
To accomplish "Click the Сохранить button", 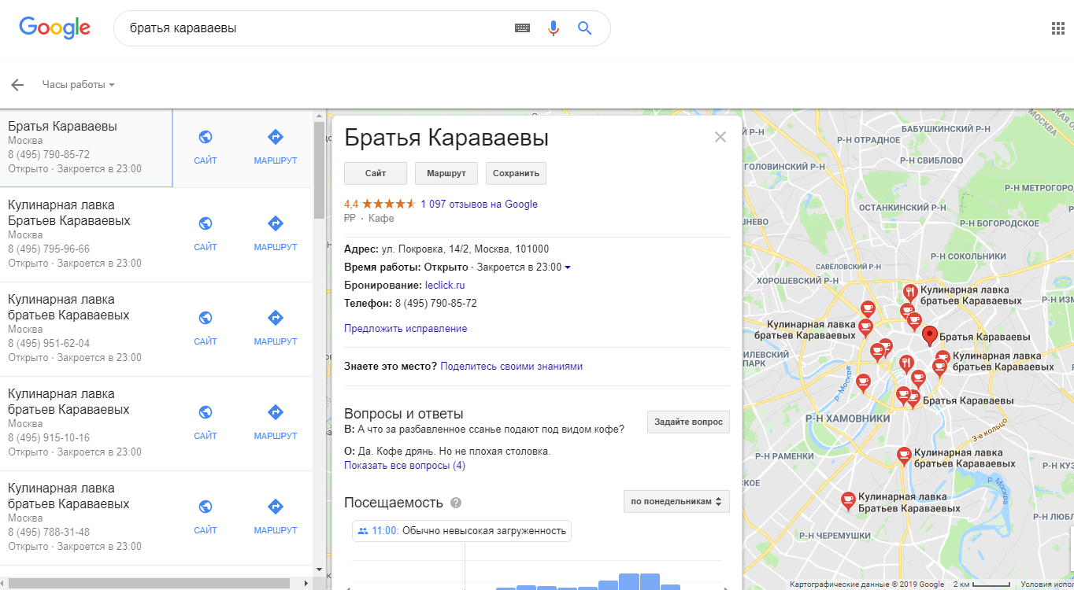I will click(x=516, y=173).
